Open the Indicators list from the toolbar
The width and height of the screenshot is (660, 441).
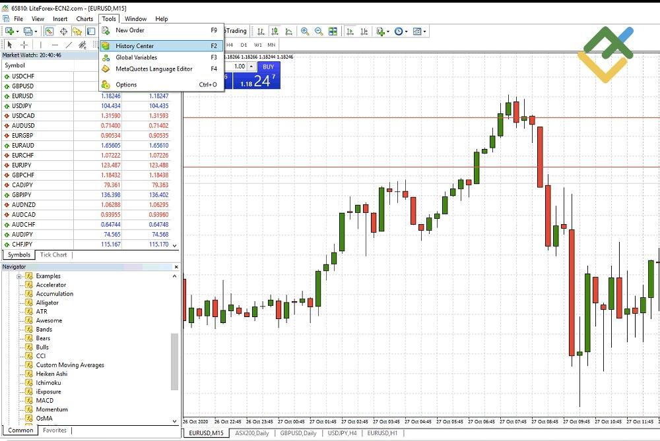coord(381,31)
